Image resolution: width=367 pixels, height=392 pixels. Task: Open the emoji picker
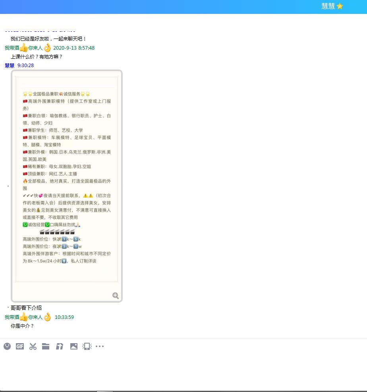point(7,346)
